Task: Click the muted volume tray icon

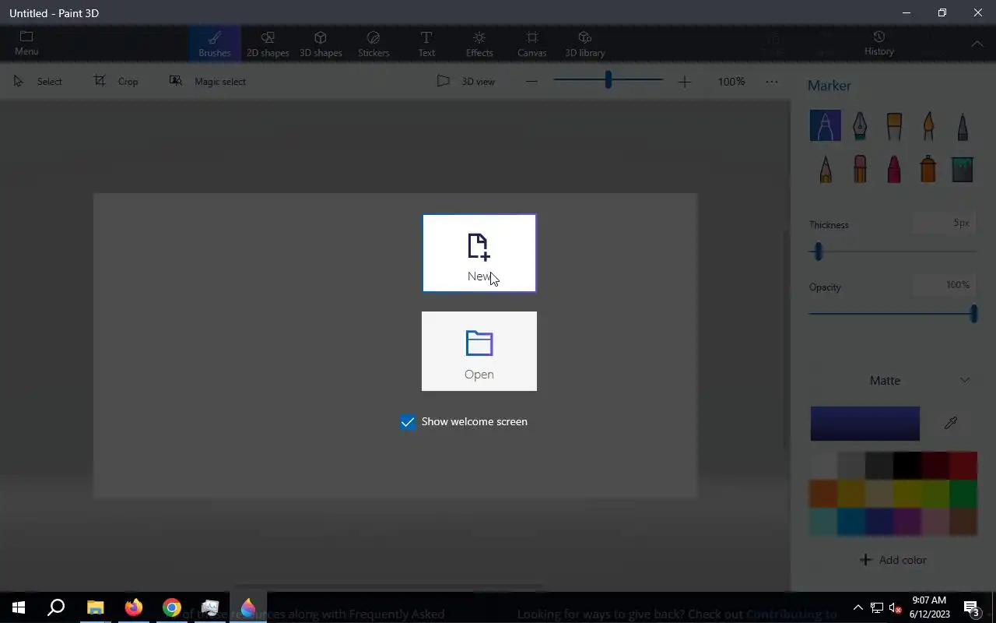Action: point(895,607)
